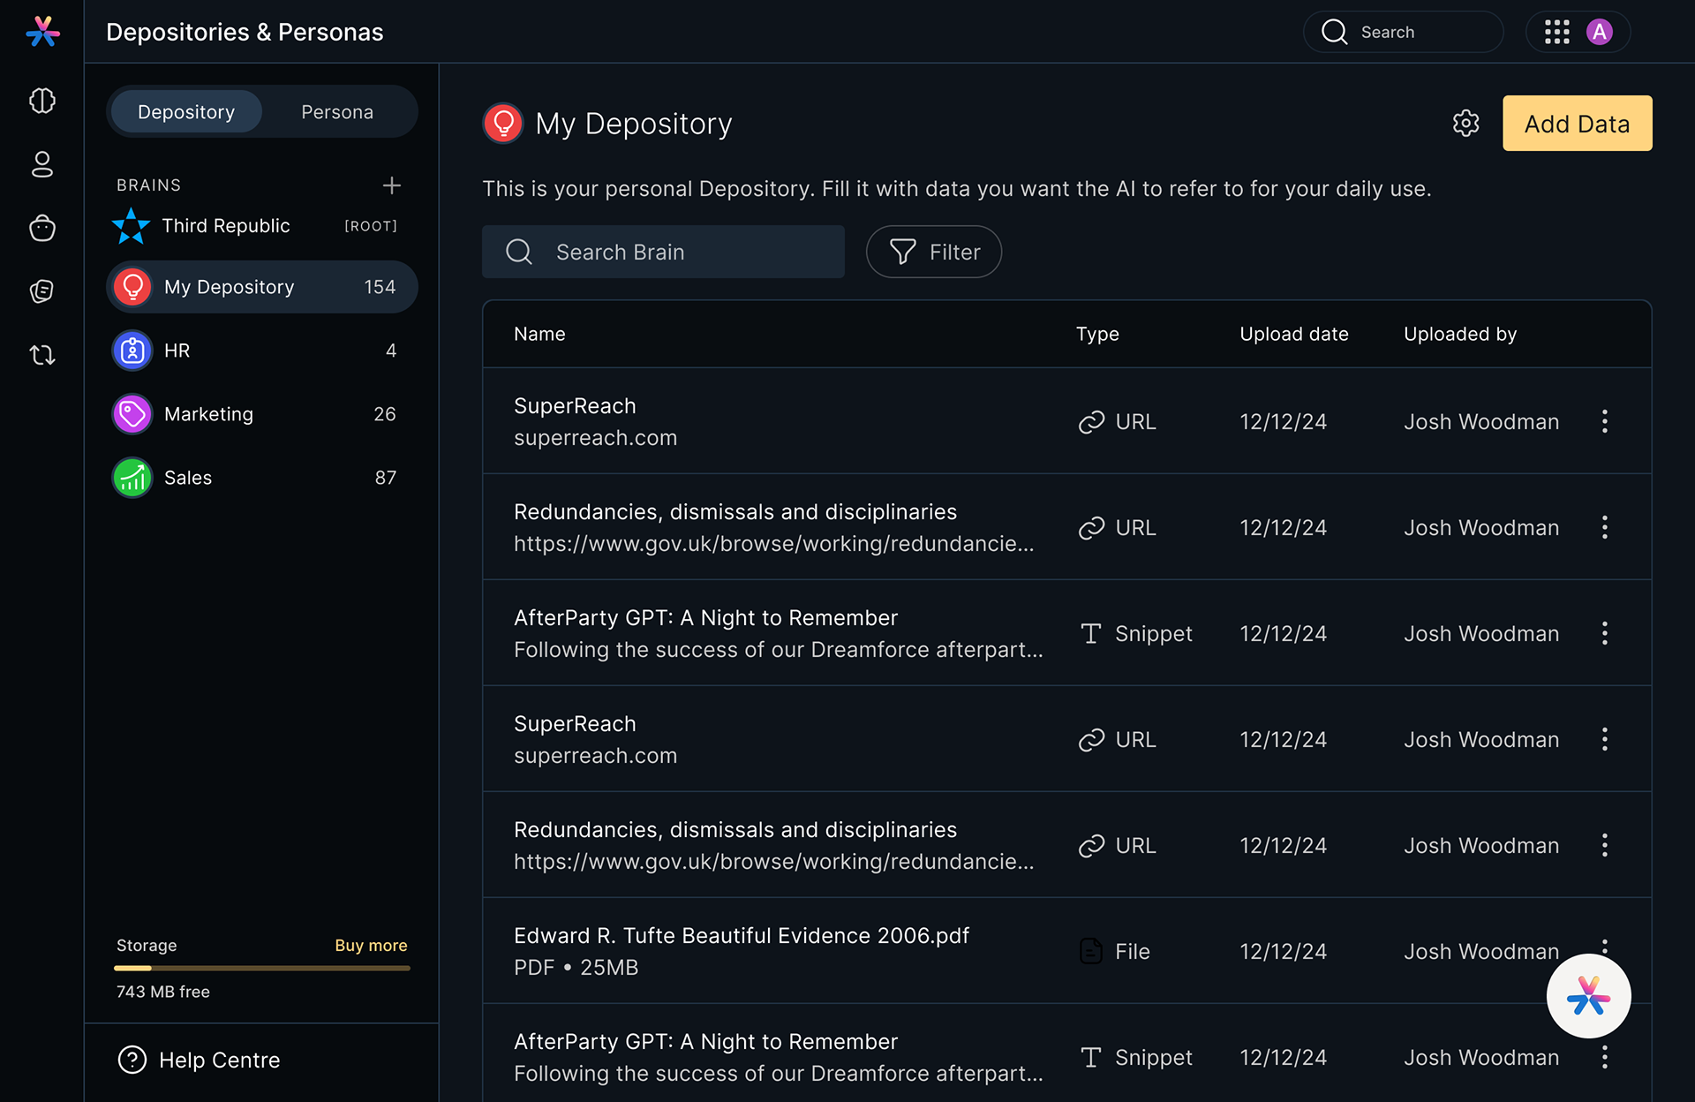1695x1102 pixels.
Task: Click the Add Data button
Action: pyautogui.click(x=1577, y=124)
